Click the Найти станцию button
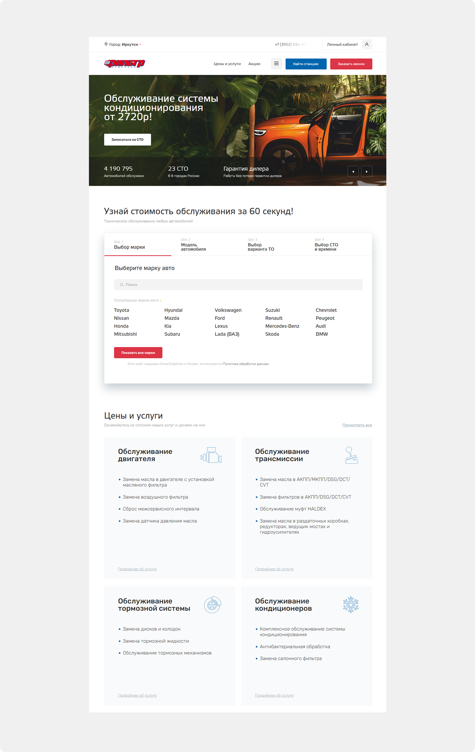Viewport: 475px width, 752px height. point(306,64)
